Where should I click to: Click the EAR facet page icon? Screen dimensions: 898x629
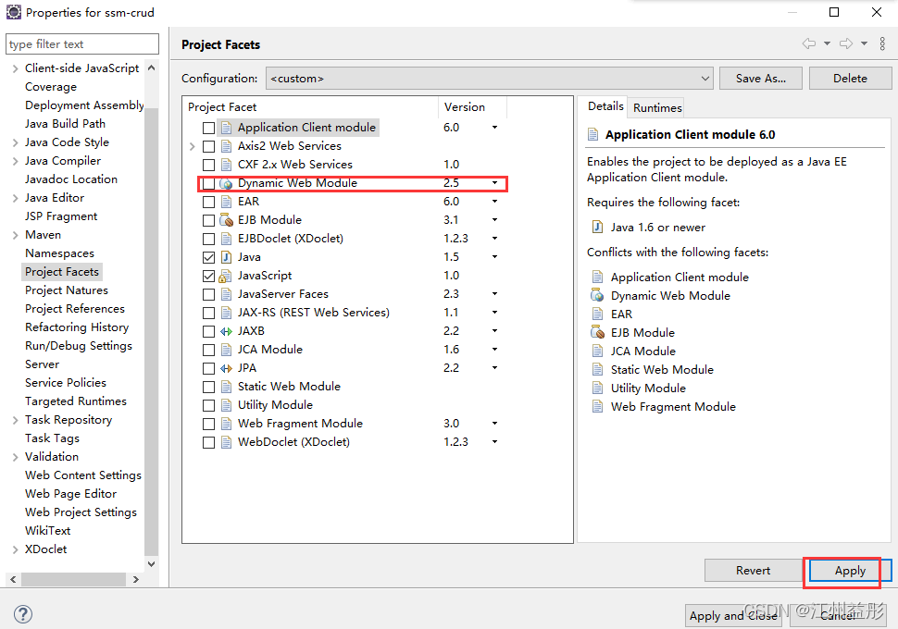(226, 202)
